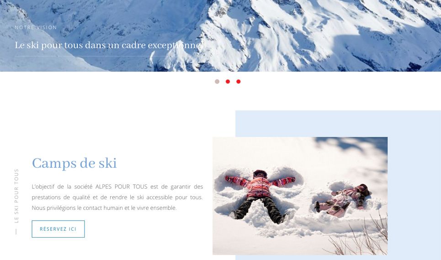Screen dimensions: 441x260
Task: Select the first gray carousel dot
Action: pyautogui.click(x=217, y=82)
